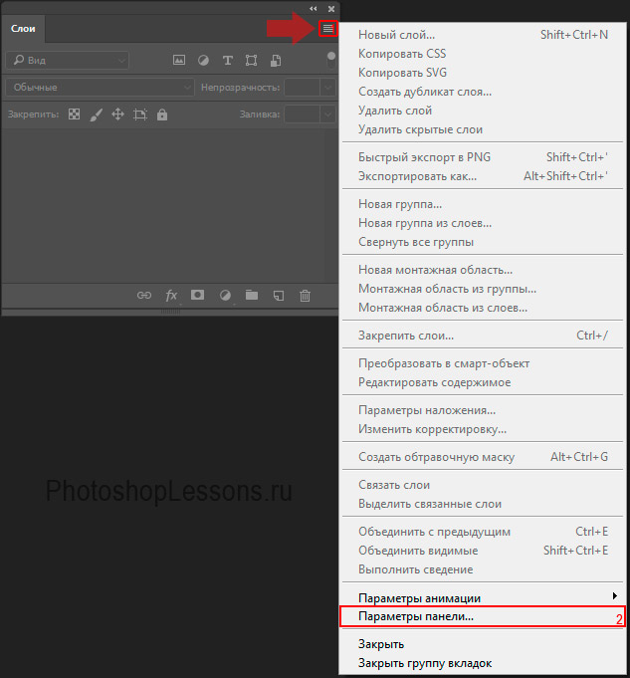Click the create new group folder icon
Screen dimensions: 630x678
click(x=252, y=296)
